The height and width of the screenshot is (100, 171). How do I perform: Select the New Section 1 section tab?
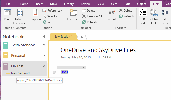click(x=63, y=37)
